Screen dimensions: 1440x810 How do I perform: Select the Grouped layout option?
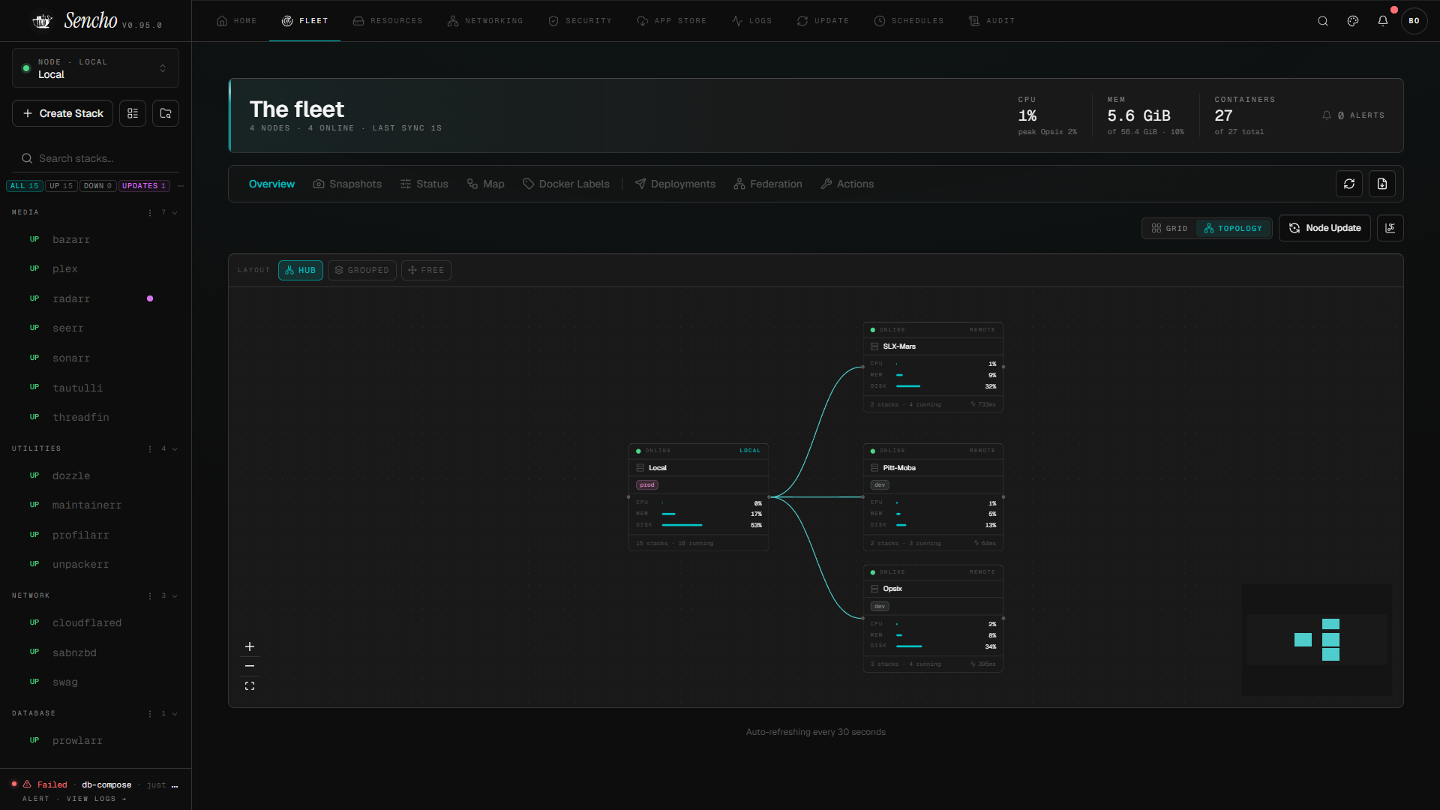(x=362, y=270)
